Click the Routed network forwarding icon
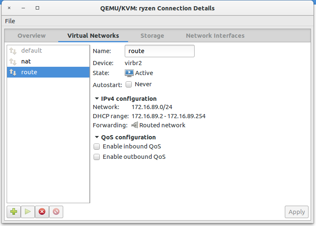Image resolution: width=316 pixels, height=226 pixels. 135,125
